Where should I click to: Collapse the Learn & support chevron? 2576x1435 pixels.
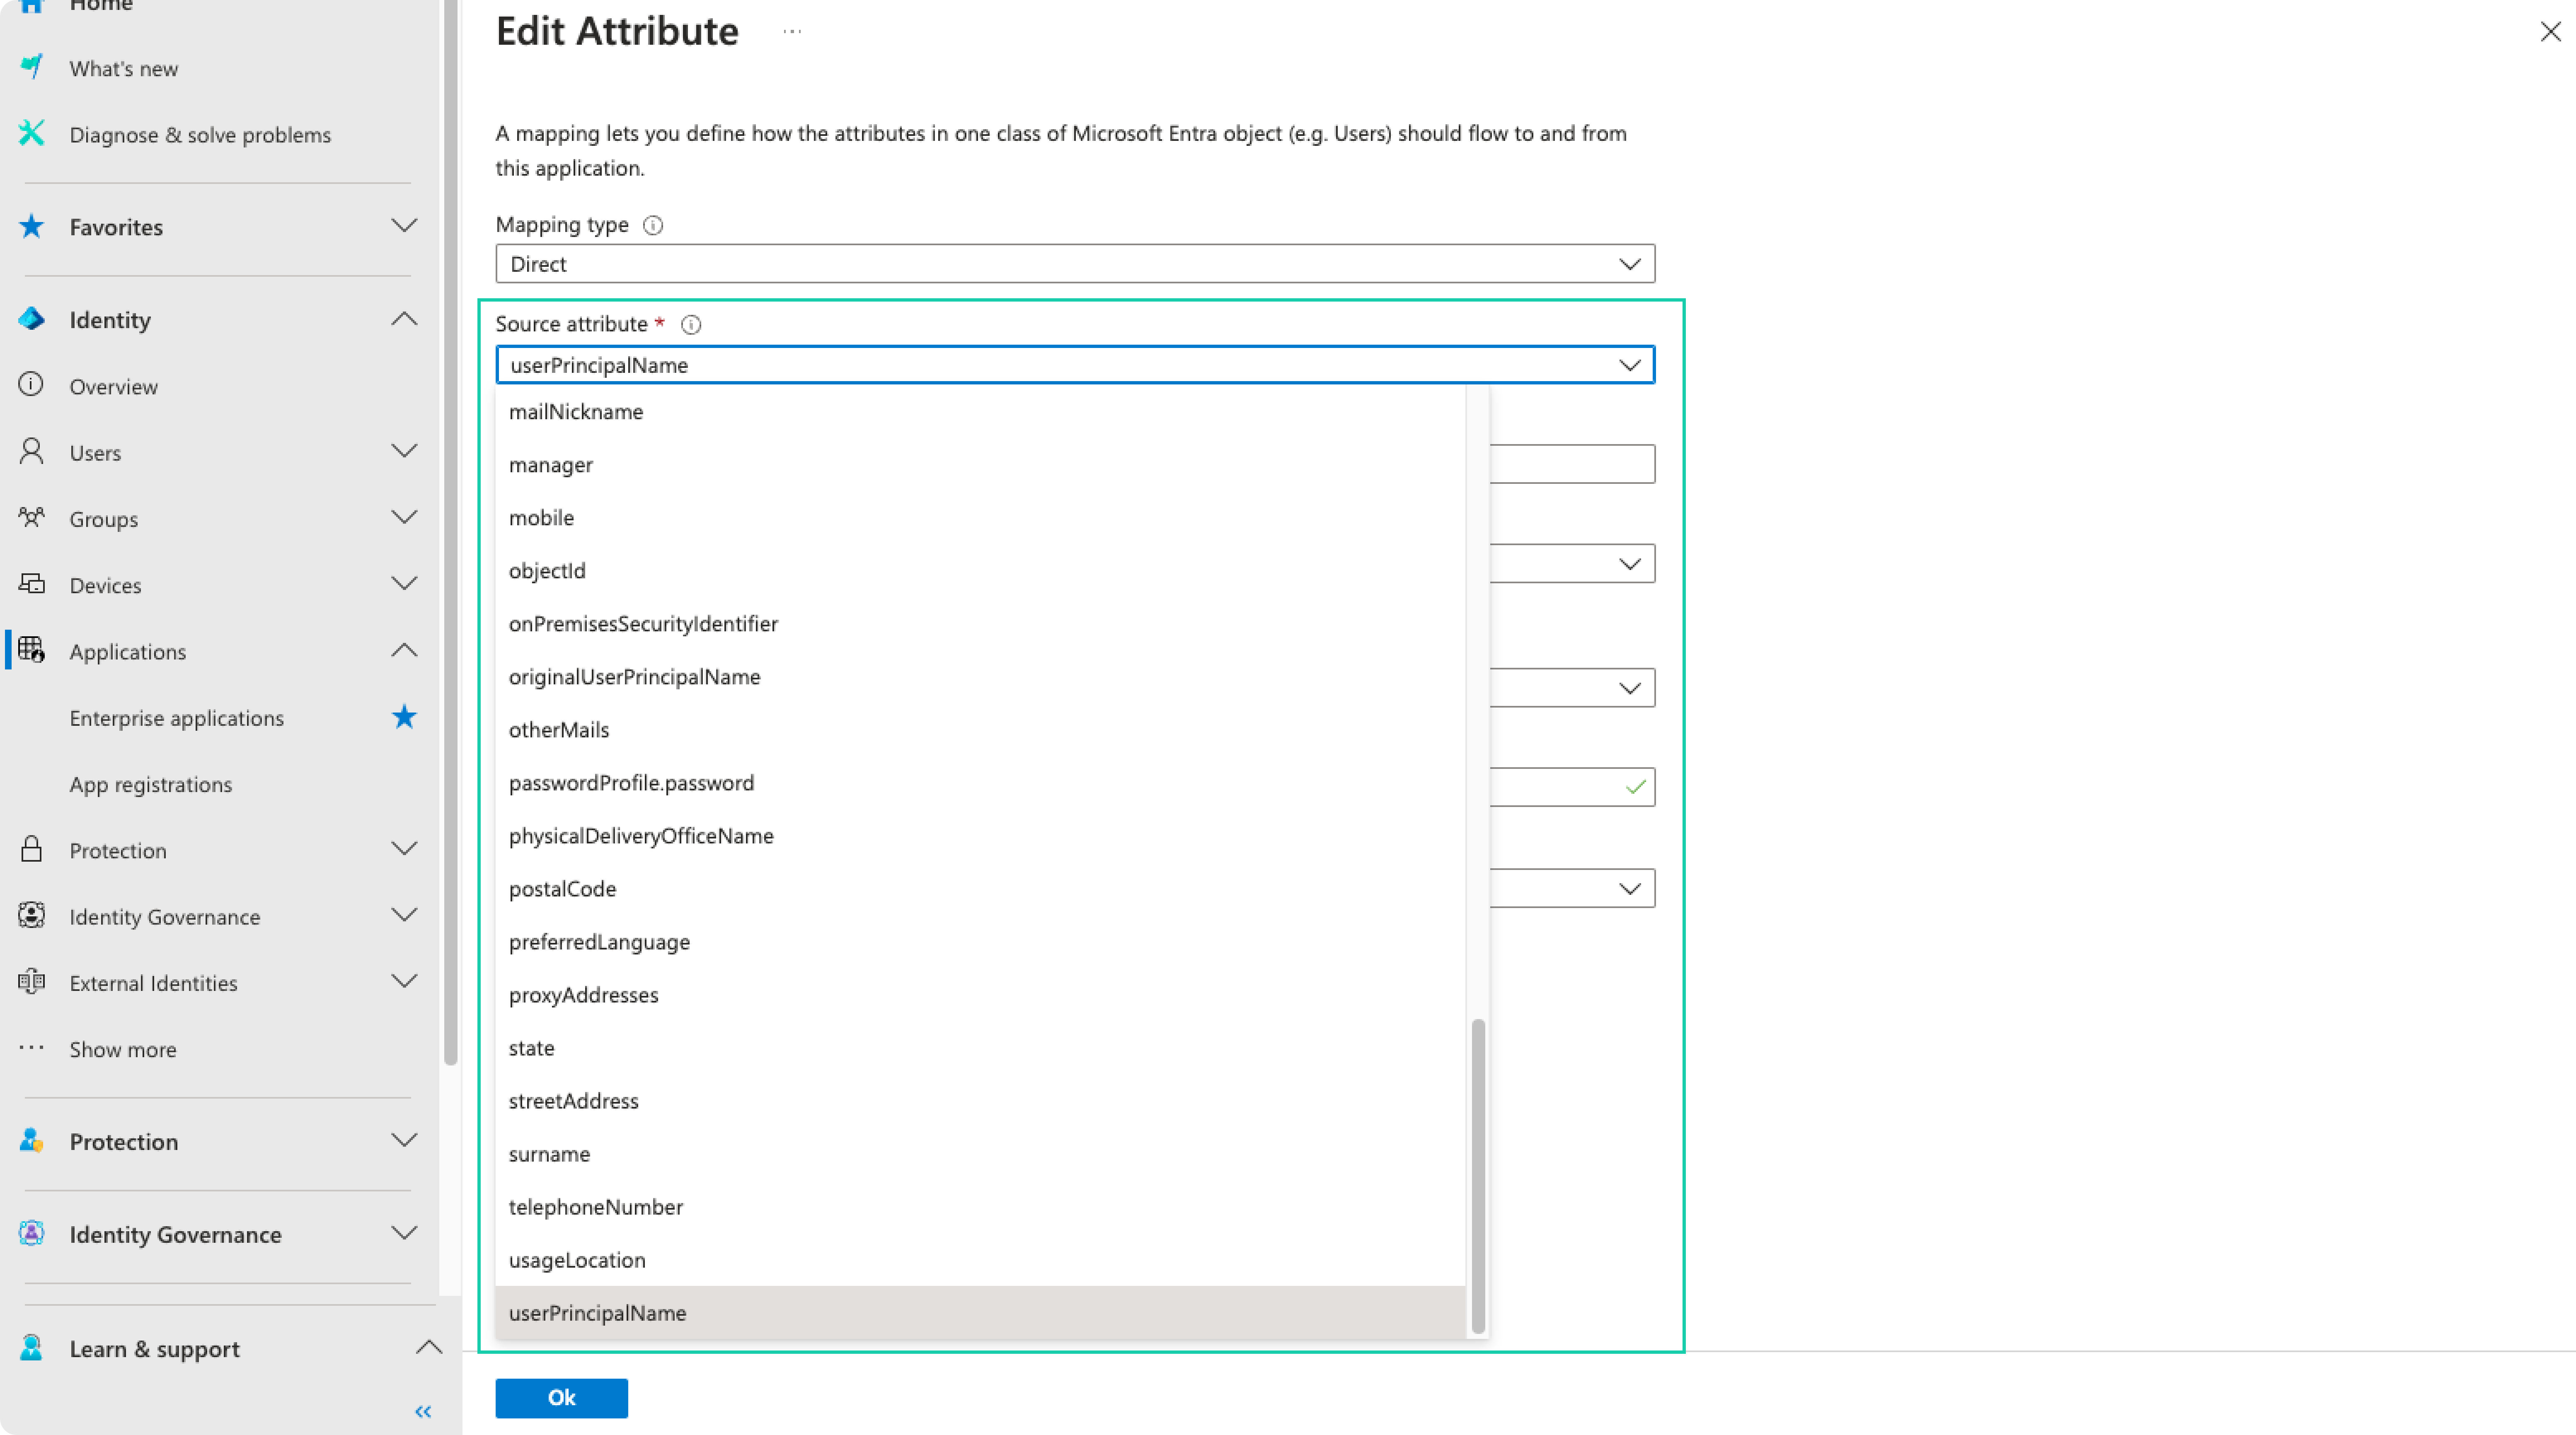pos(429,1348)
